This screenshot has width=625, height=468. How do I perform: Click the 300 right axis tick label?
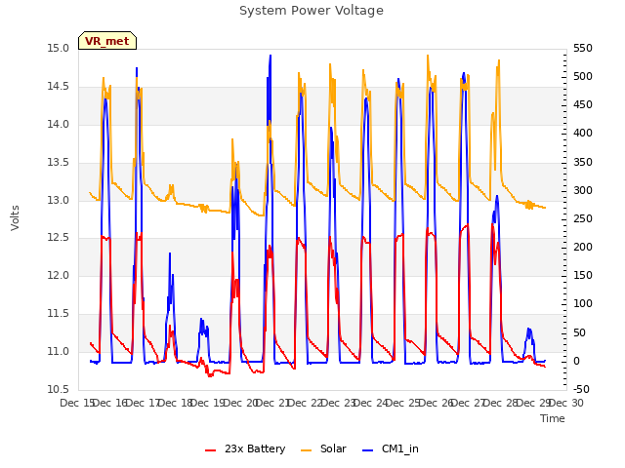(x=583, y=191)
